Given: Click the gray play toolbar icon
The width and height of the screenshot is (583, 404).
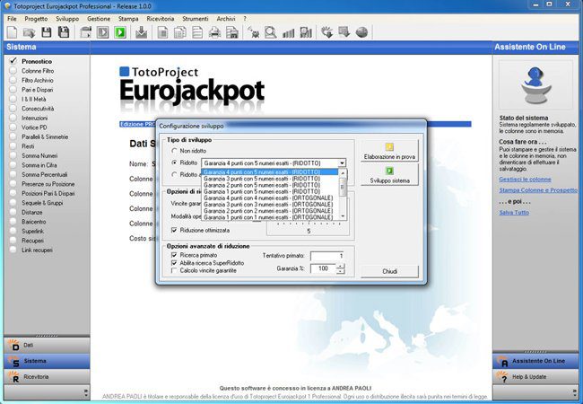Looking at the screenshot, I should tap(102, 32).
